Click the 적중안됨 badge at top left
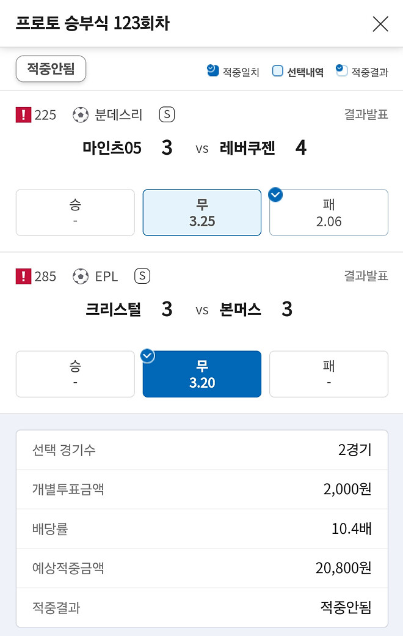The image size is (403, 636). (51, 69)
